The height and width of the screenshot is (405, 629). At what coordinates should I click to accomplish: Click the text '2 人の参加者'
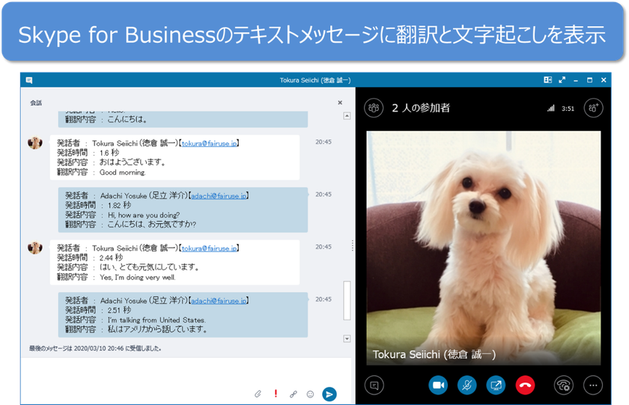(421, 108)
